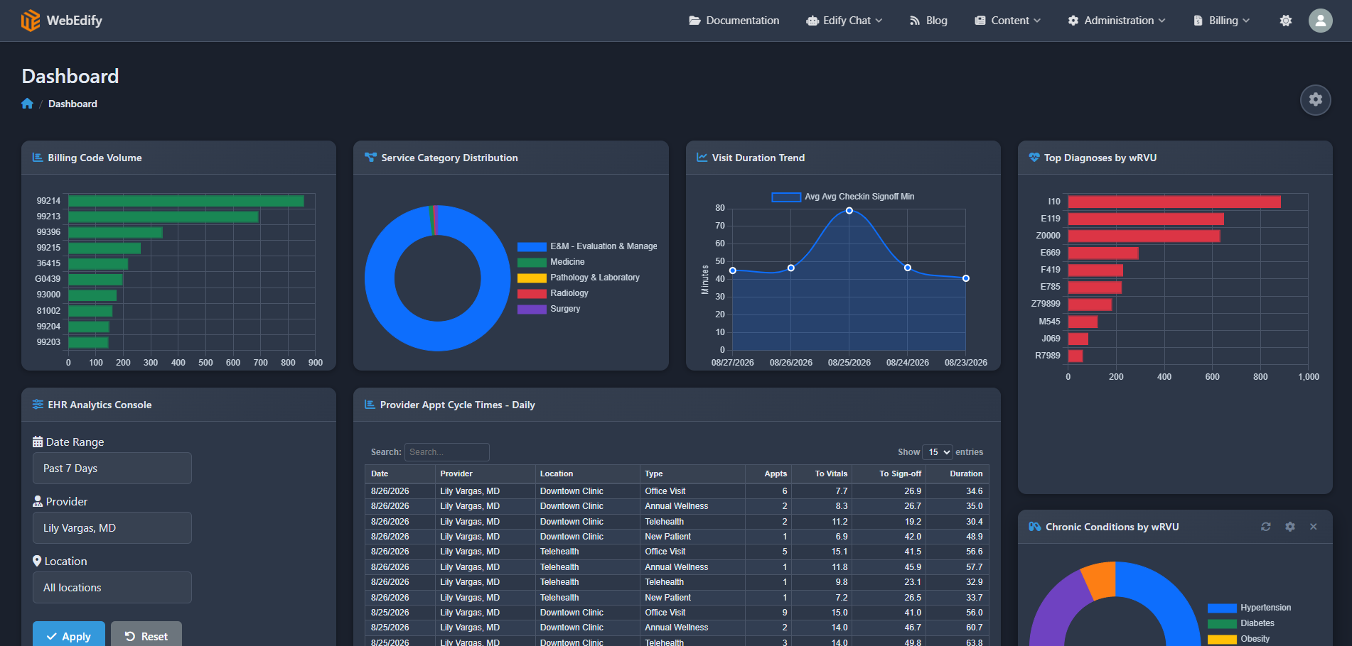Image resolution: width=1352 pixels, height=646 pixels.
Task: Click the home breadcrumb icon
Action: (27, 104)
